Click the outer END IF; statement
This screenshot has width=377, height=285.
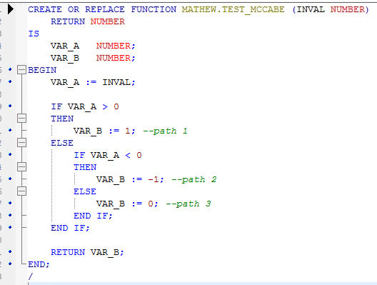(70, 228)
